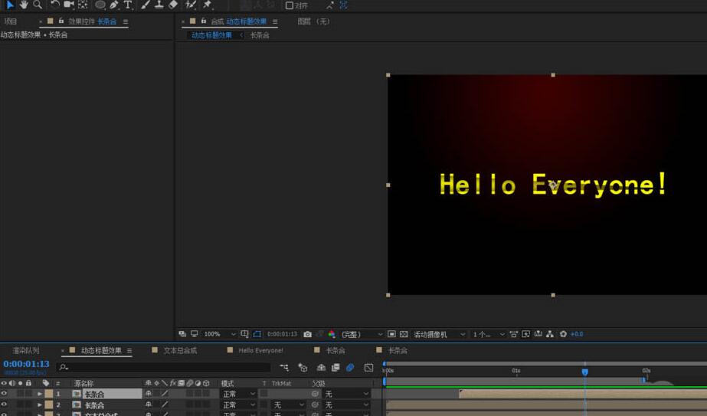Image resolution: width=707 pixels, height=416 pixels.
Task: Toggle the lock on the effect controls panel
Action: pyautogui.click(x=61, y=21)
